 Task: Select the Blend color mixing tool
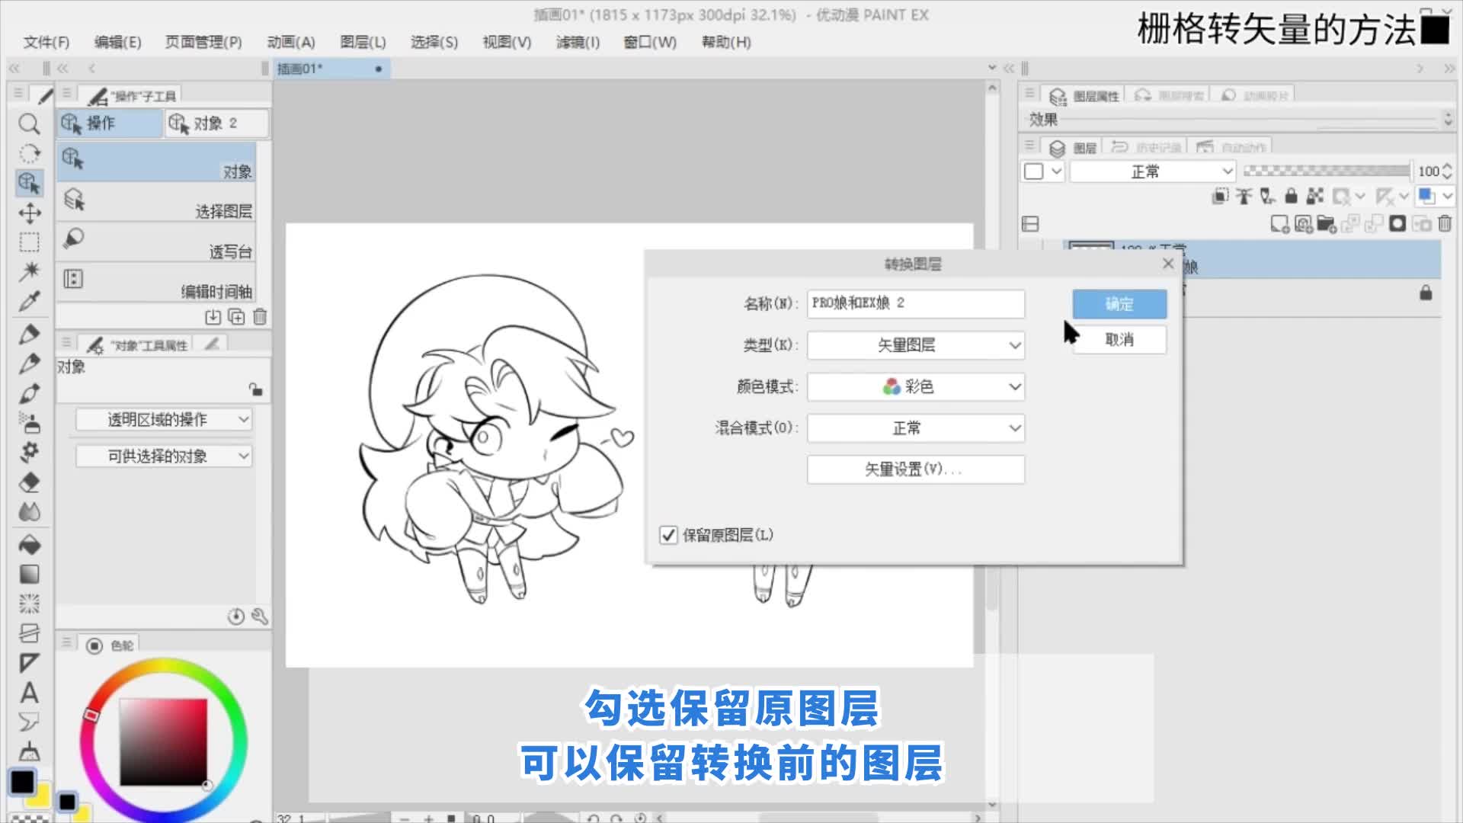pos(29,511)
